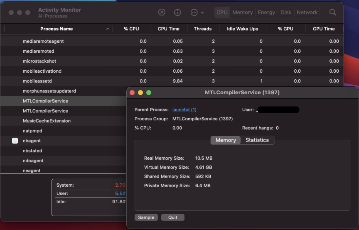Click the User CPU percentage label
This screenshot has width=359, height=230.
(62, 193)
